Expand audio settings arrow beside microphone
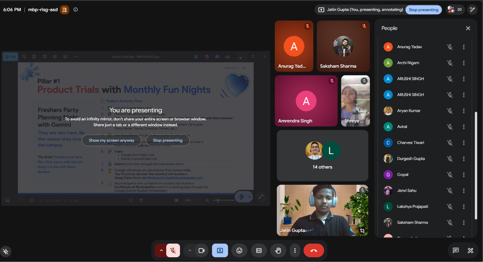The image size is (483, 262). pyautogui.click(x=161, y=251)
